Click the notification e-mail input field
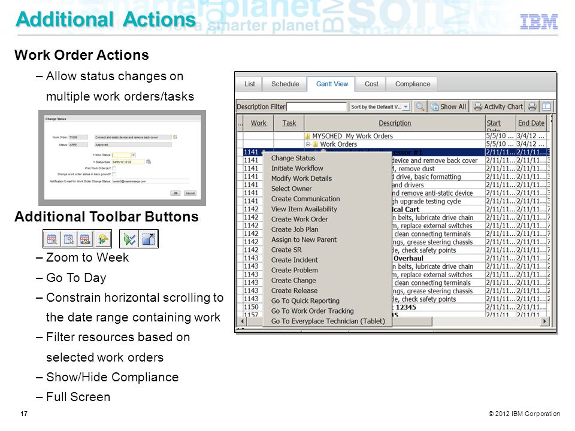Screen dimensions: 575x431 pos(150,181)
